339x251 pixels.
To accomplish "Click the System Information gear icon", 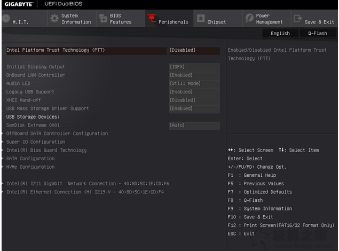I will (54, 19).
